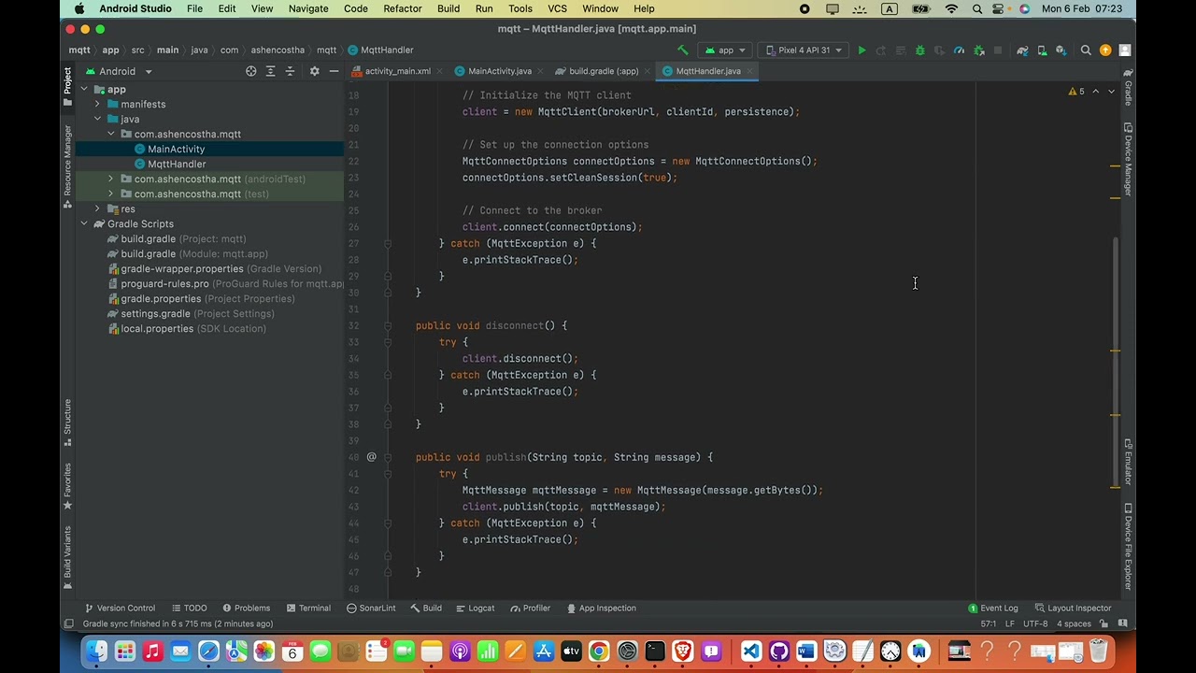Go to previous highlighted error arrow
The height and width of the screenshot is (673, 1196).
(x=1096, y=92)
